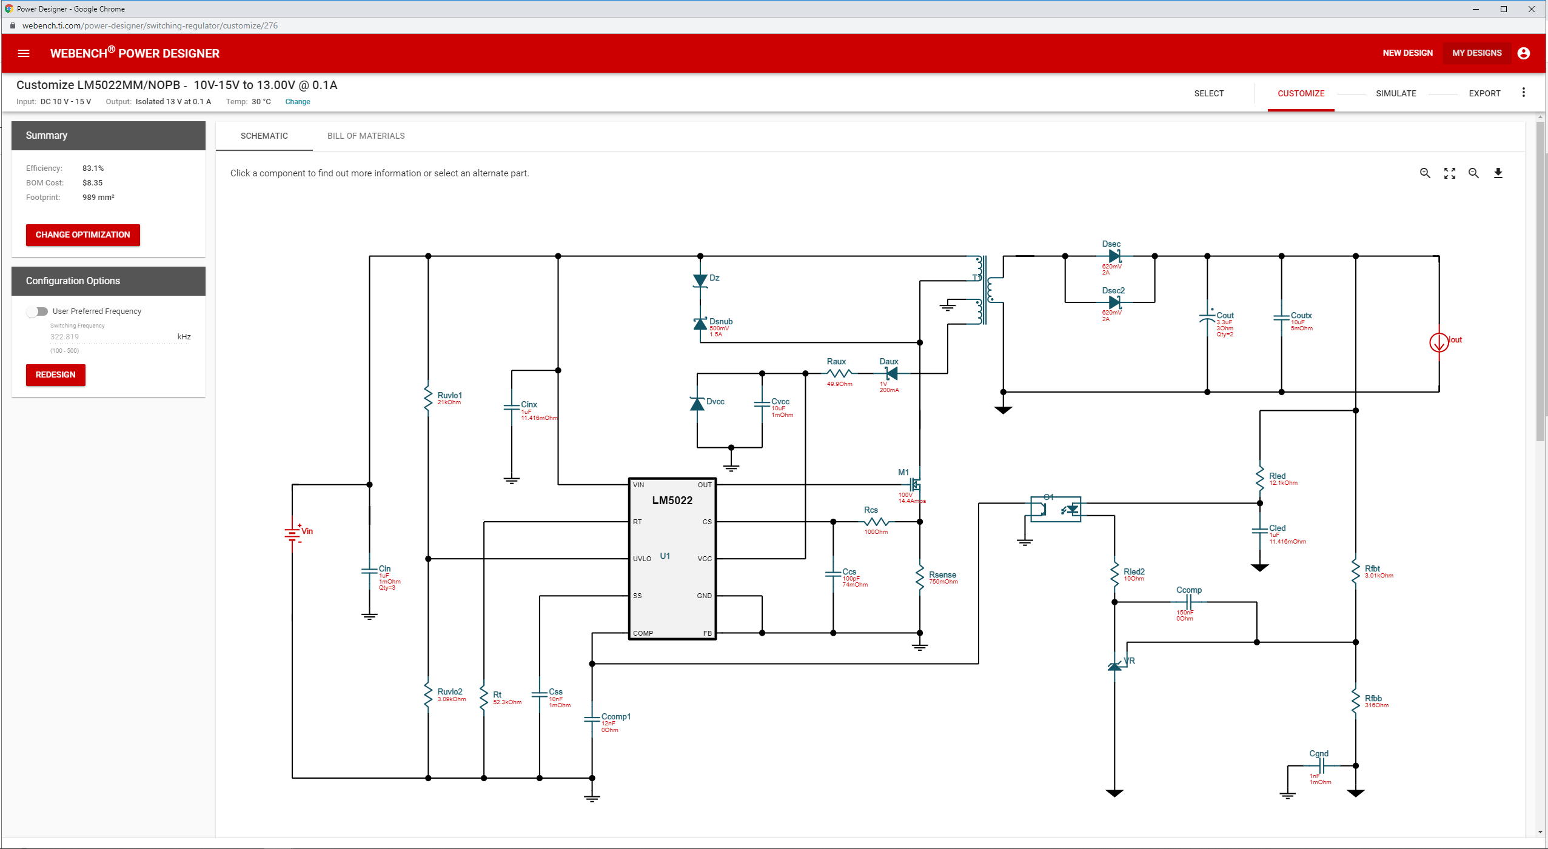
Task: Select the Cled capacitor
Action: point(1260,531)
